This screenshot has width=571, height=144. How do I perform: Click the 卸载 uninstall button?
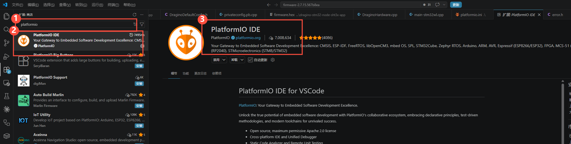coord(234,60)
